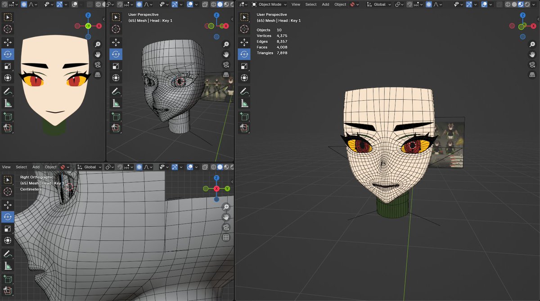Open Select menu in the Right Orthographic viewport
540x301 pixels.
pyautogui.click(x=21, y=167)
